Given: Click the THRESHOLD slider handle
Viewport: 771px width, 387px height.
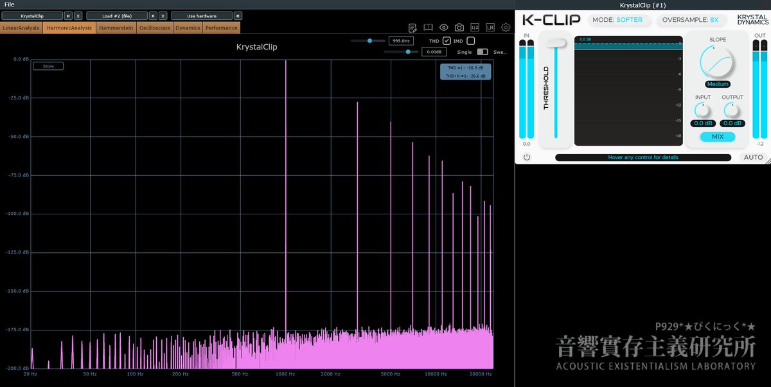Looking at the screenshot, I should [556, 43].
